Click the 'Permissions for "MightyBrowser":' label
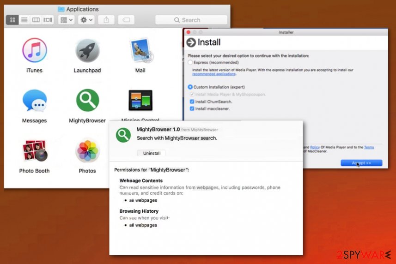This screenshot has height=264, width=396. point(152,170)
